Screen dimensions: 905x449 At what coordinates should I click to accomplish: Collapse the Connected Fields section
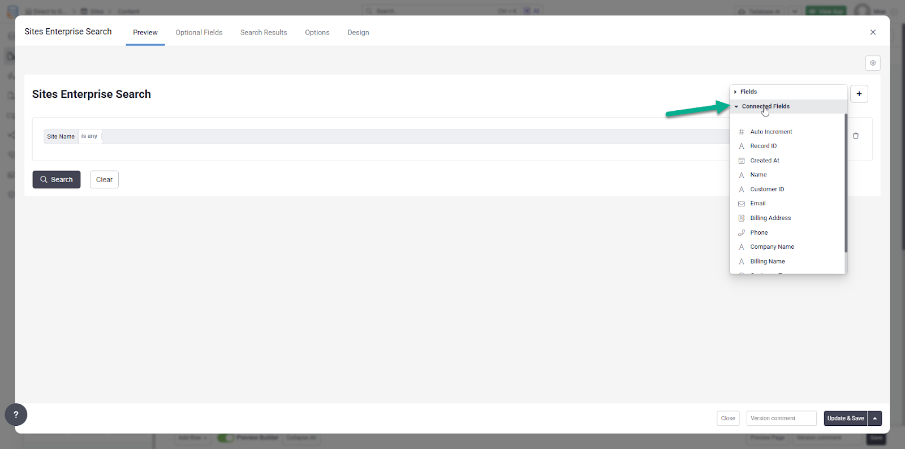pos(765,106)
